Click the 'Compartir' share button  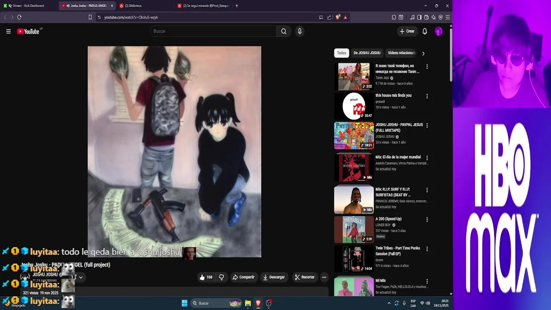(x=244, y=277)
